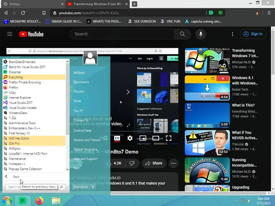Open a new browser tab
Image resolution: width=275 pixels, height=206 pixels.
[135, 4]
